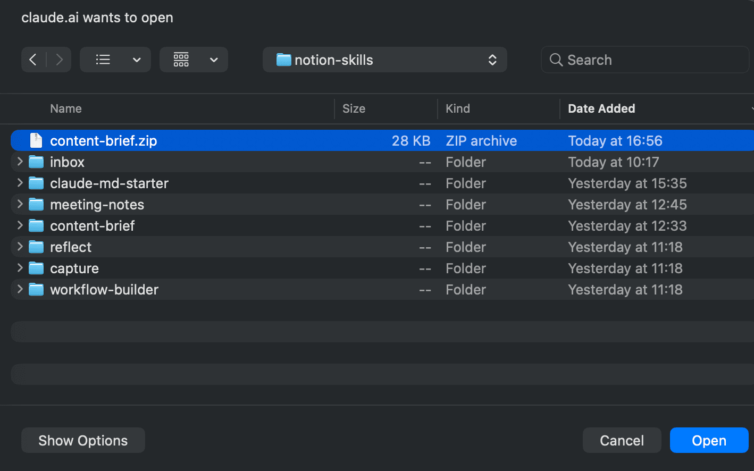Go back to the previous folder

(x=33, y=60)
